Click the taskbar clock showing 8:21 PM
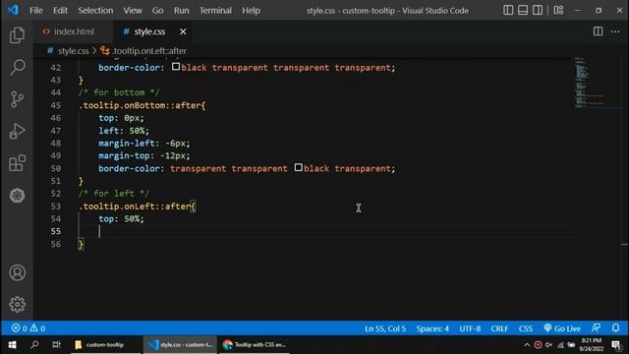 click(592, 345)
